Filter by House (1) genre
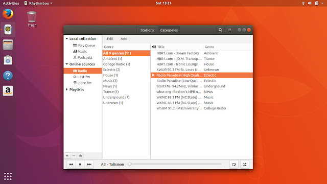This screenshot has height=184, width=327. pyautogui.click(x=126, y=75)
